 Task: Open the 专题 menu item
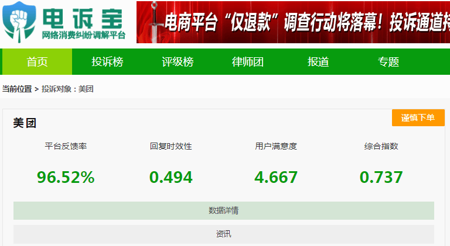(x=388, y=62)
